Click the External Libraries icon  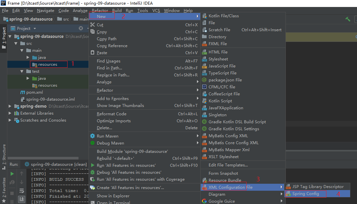pyautogui.click(x=16, y=113)
